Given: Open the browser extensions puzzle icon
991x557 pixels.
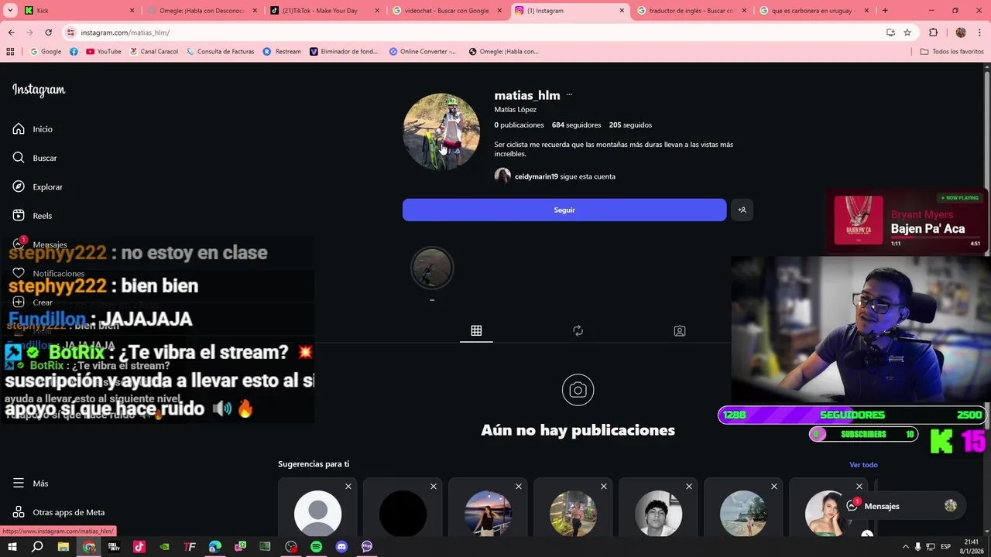Looking at the screenshot, I should pos(933,32).
